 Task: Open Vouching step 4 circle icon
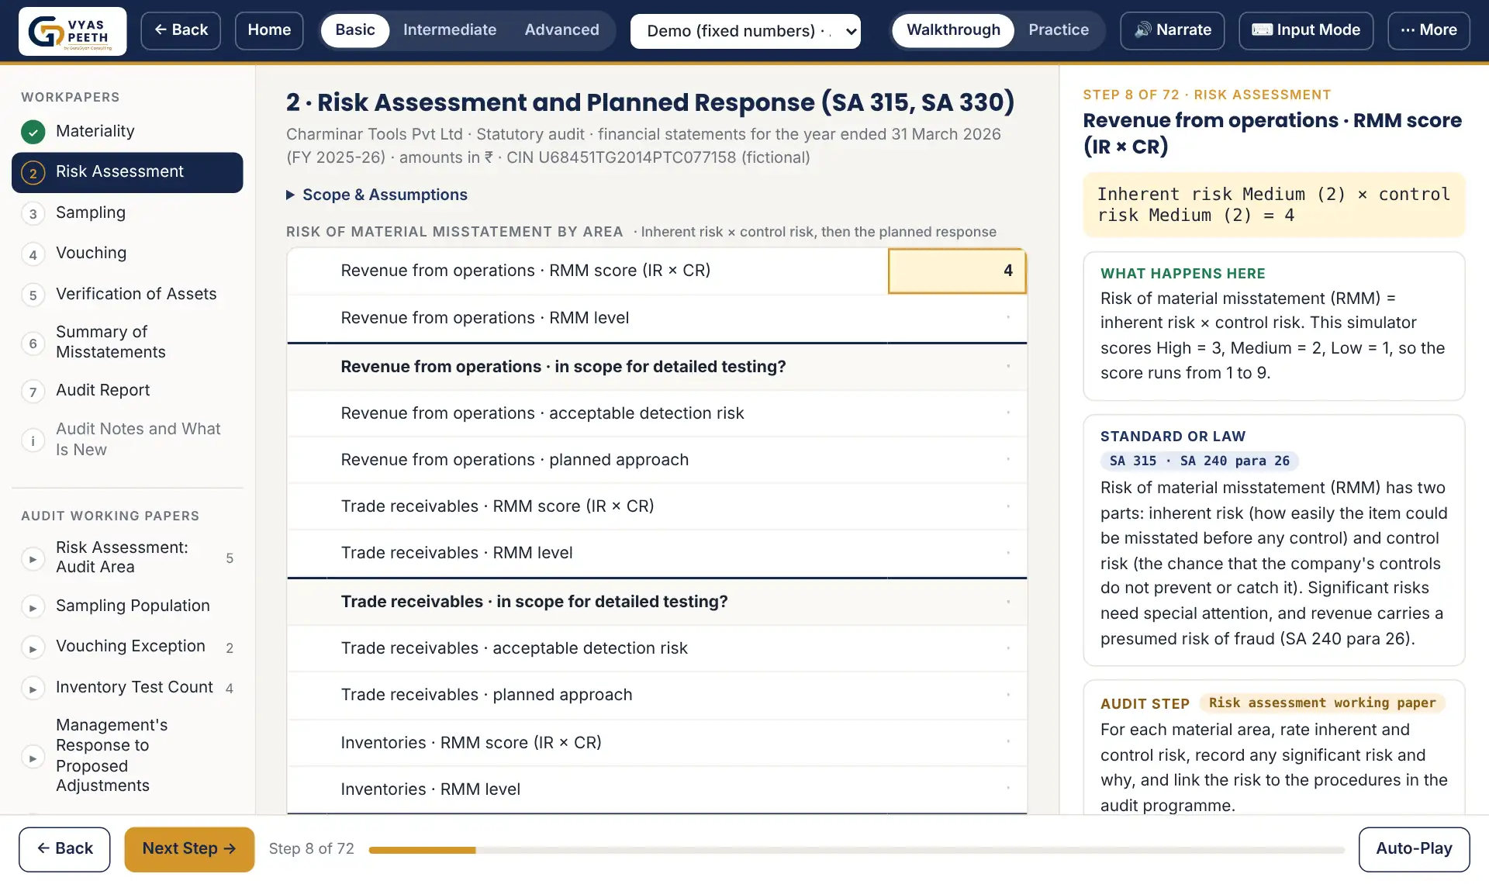(33, 254)
